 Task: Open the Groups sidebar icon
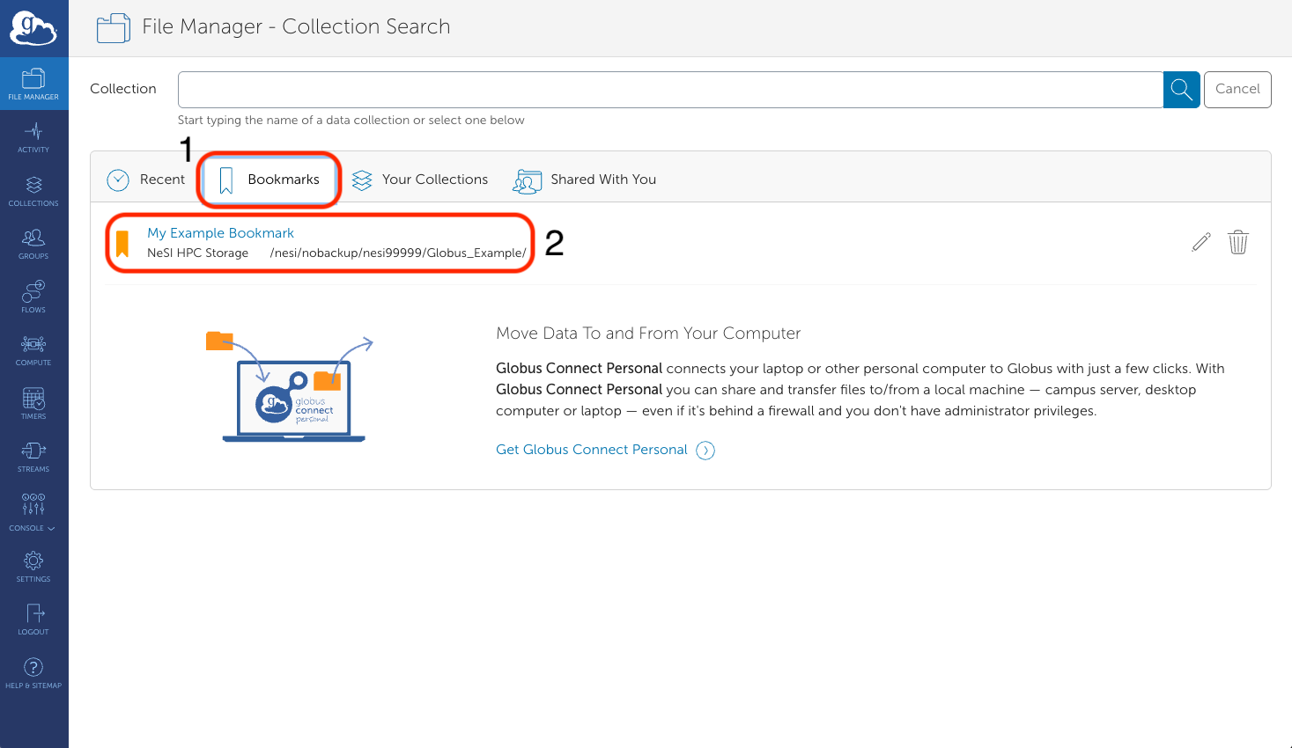click(33, 244)
